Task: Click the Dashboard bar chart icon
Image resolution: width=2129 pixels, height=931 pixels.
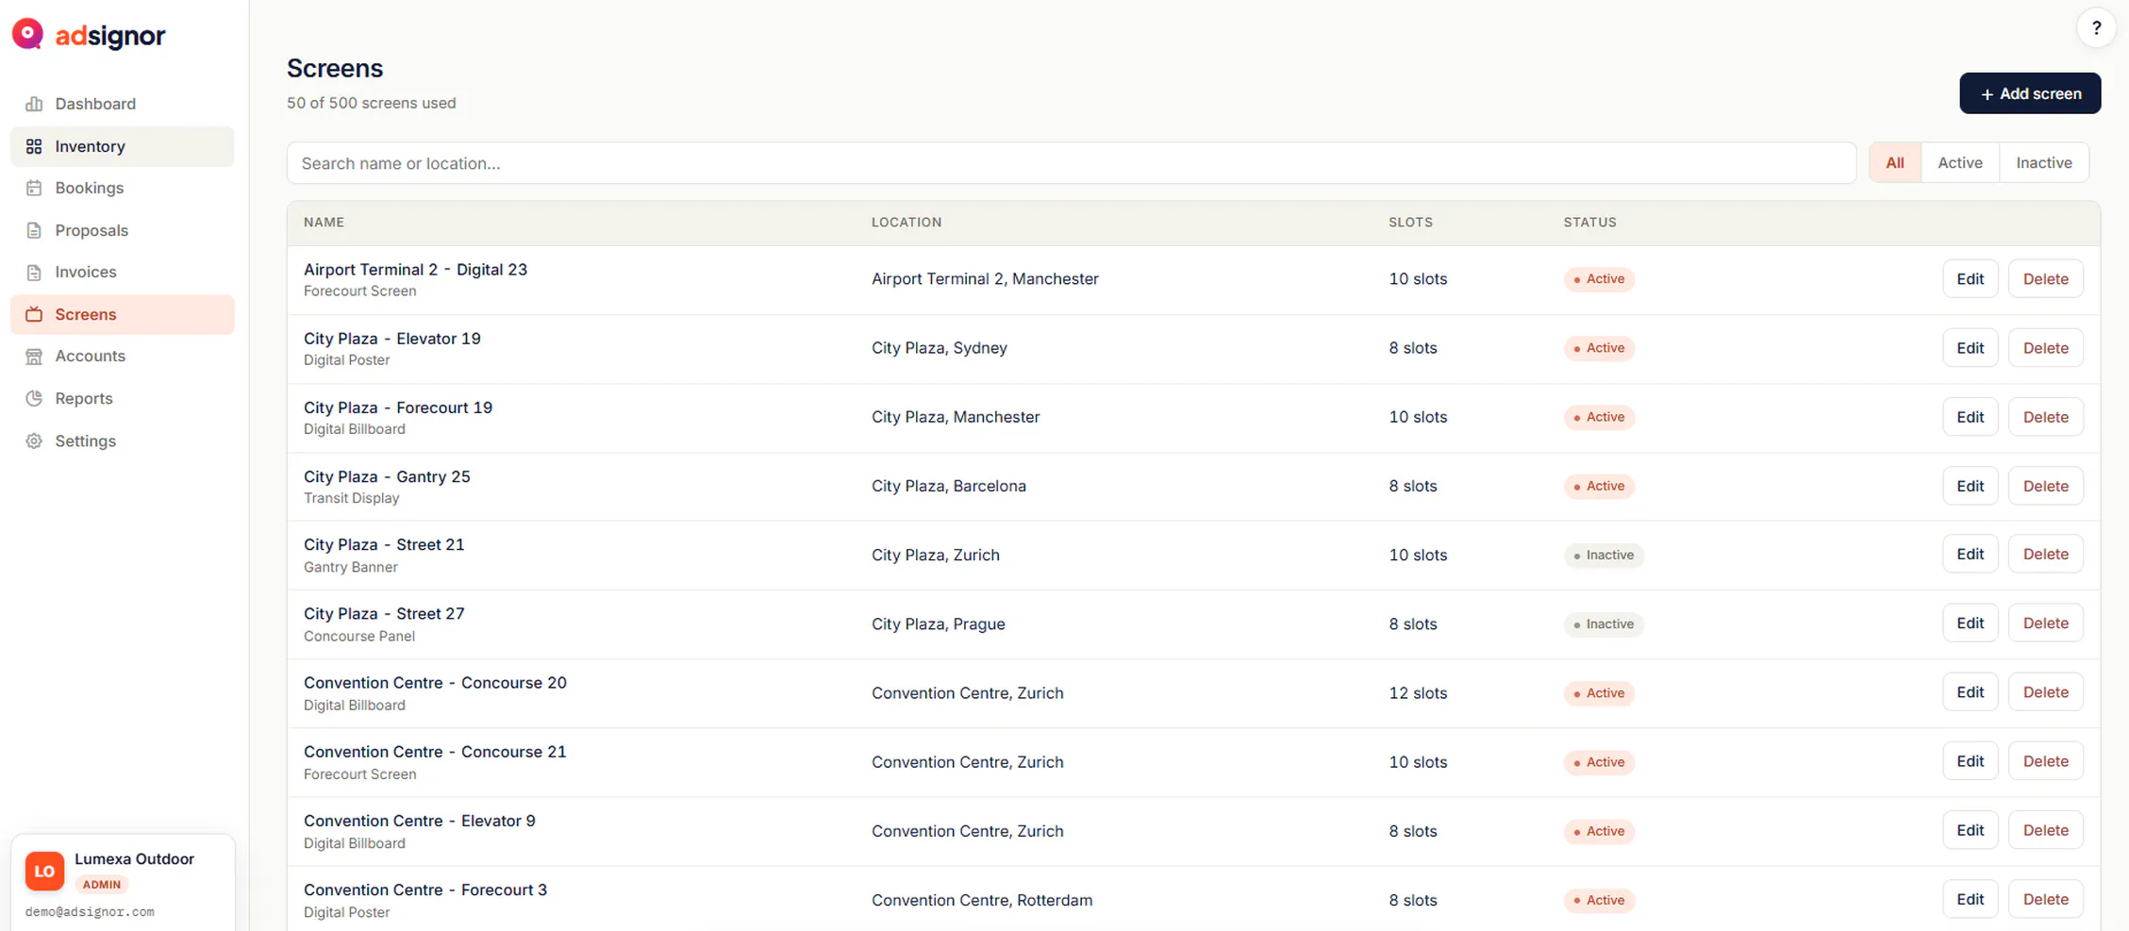Action: click(34, 104)
